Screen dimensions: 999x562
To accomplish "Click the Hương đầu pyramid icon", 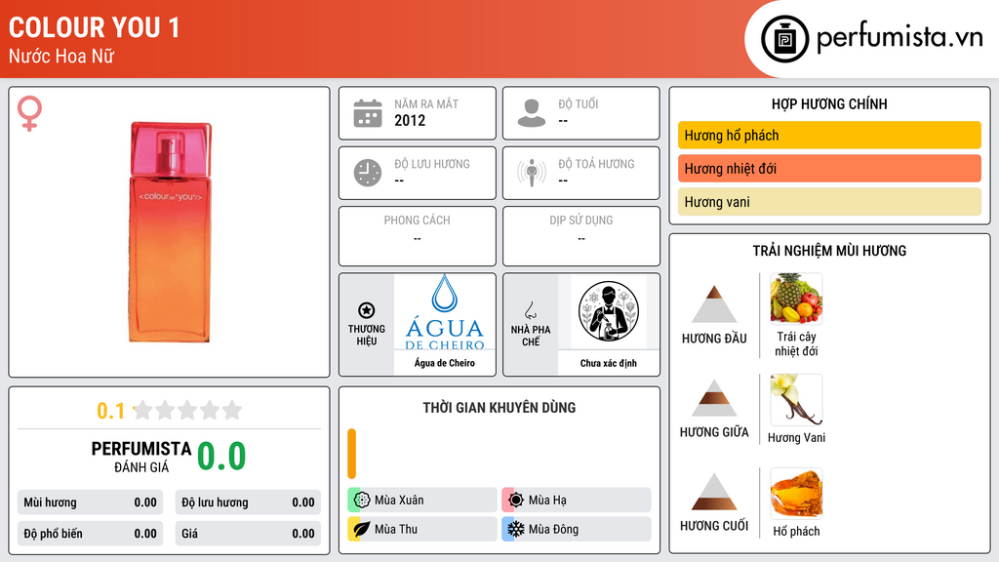I will [x=714, y=304].
